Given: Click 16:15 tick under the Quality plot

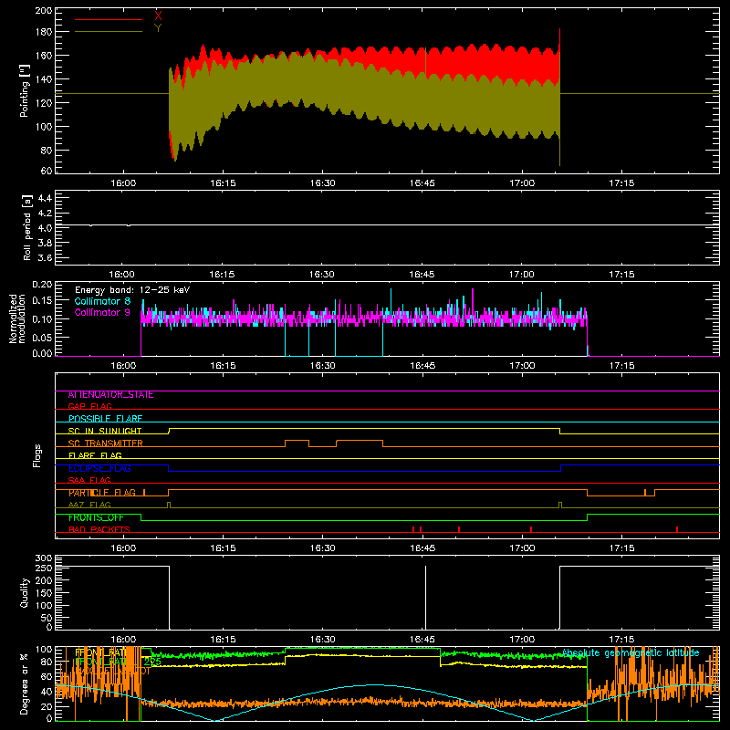Looking at the screenshot, I should [x=223, y=640].
